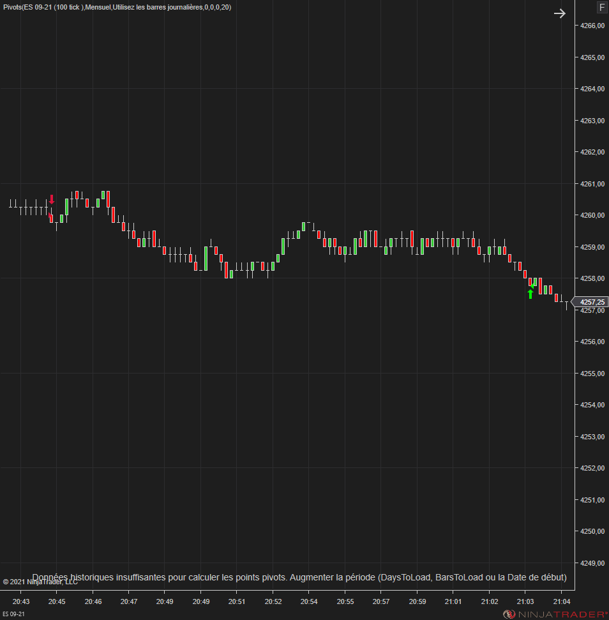Click price axis label 4259,00
The width and height of the screenshot is (609, 620).
592,247
